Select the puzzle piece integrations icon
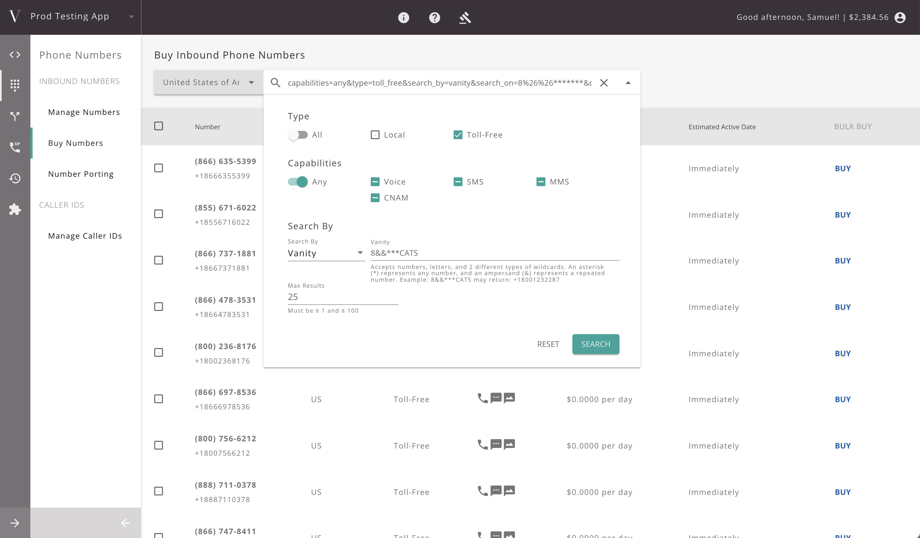 (x=15, y=210)
